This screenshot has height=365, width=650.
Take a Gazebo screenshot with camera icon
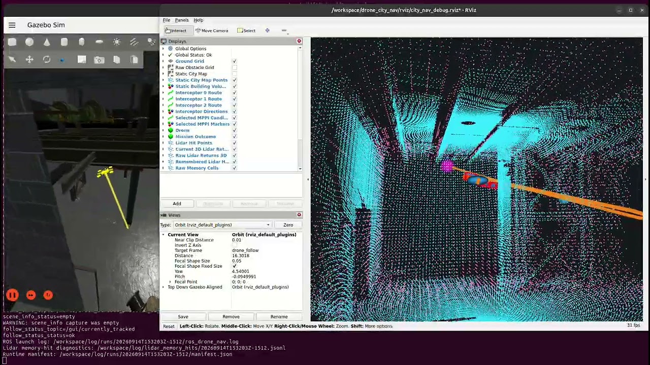[x=99, y=60]
